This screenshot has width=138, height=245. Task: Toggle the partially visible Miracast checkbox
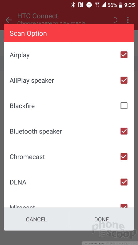[x=124, y=206]
